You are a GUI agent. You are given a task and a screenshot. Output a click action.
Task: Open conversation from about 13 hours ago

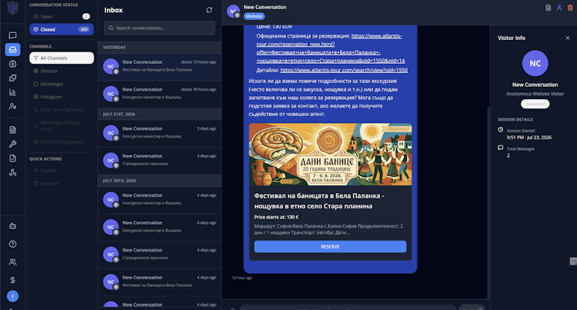(160, 67)
